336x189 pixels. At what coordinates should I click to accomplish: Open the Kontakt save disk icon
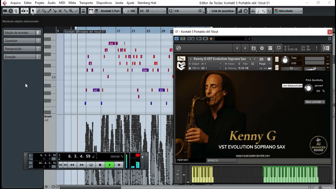(x=253, y=48)
